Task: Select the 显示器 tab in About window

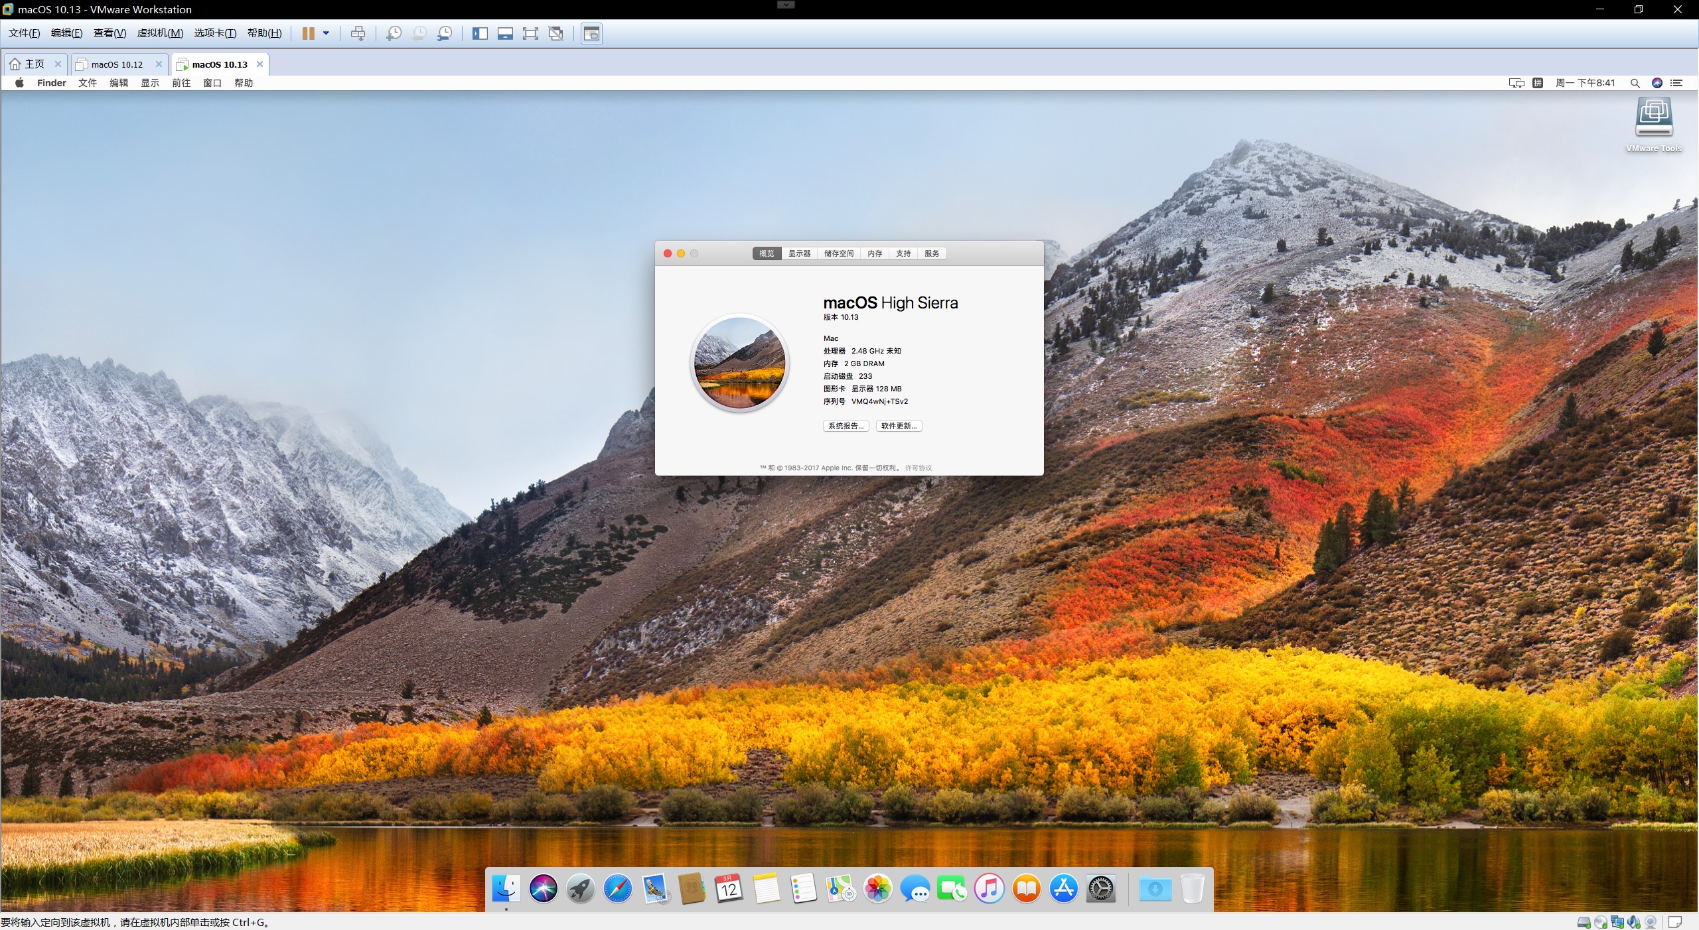Action: click(x=800, y=253)
